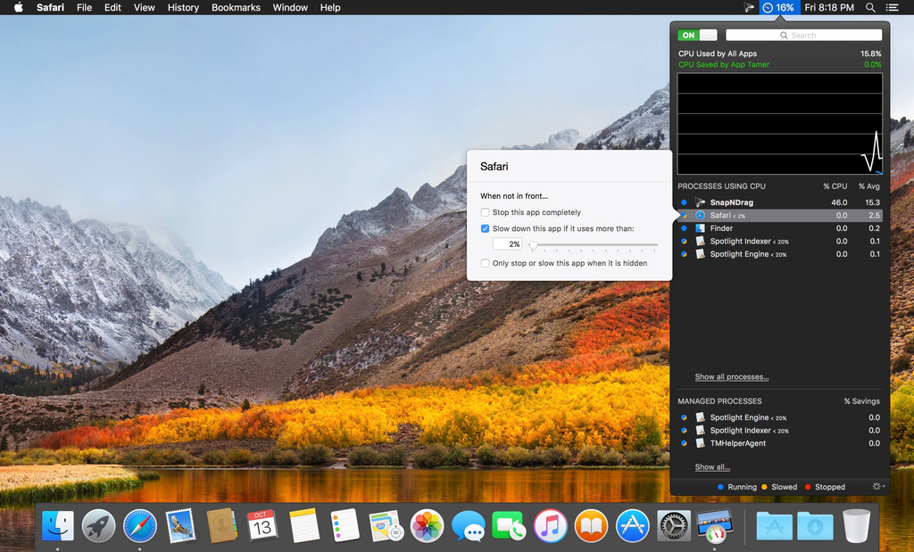Screen dimensions: 914x552
Task: Open the History menu
Action: point(183,7)
